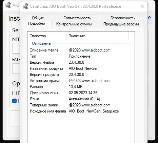Screen dimensions: 158x143
Task: Click the AIO Boot icon in Properties title bar
Action: click(25, 6)
